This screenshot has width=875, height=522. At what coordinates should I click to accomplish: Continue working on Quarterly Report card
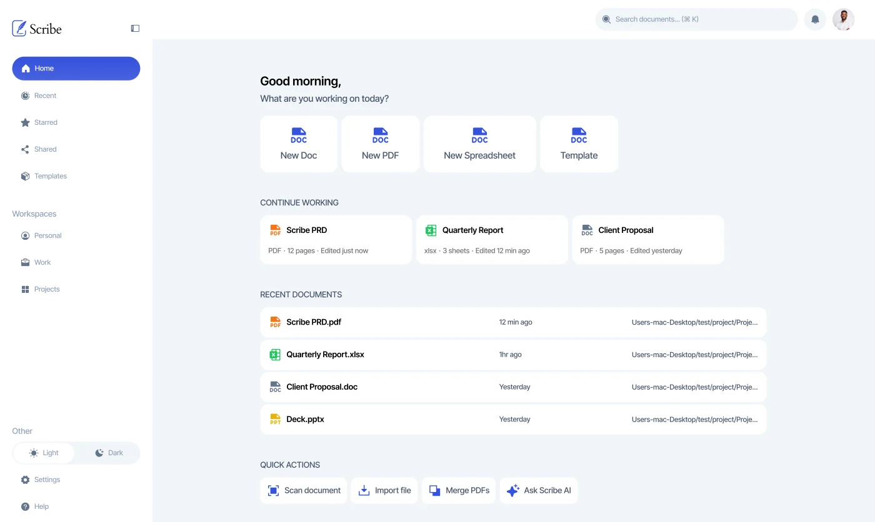[x=492, y=240]
